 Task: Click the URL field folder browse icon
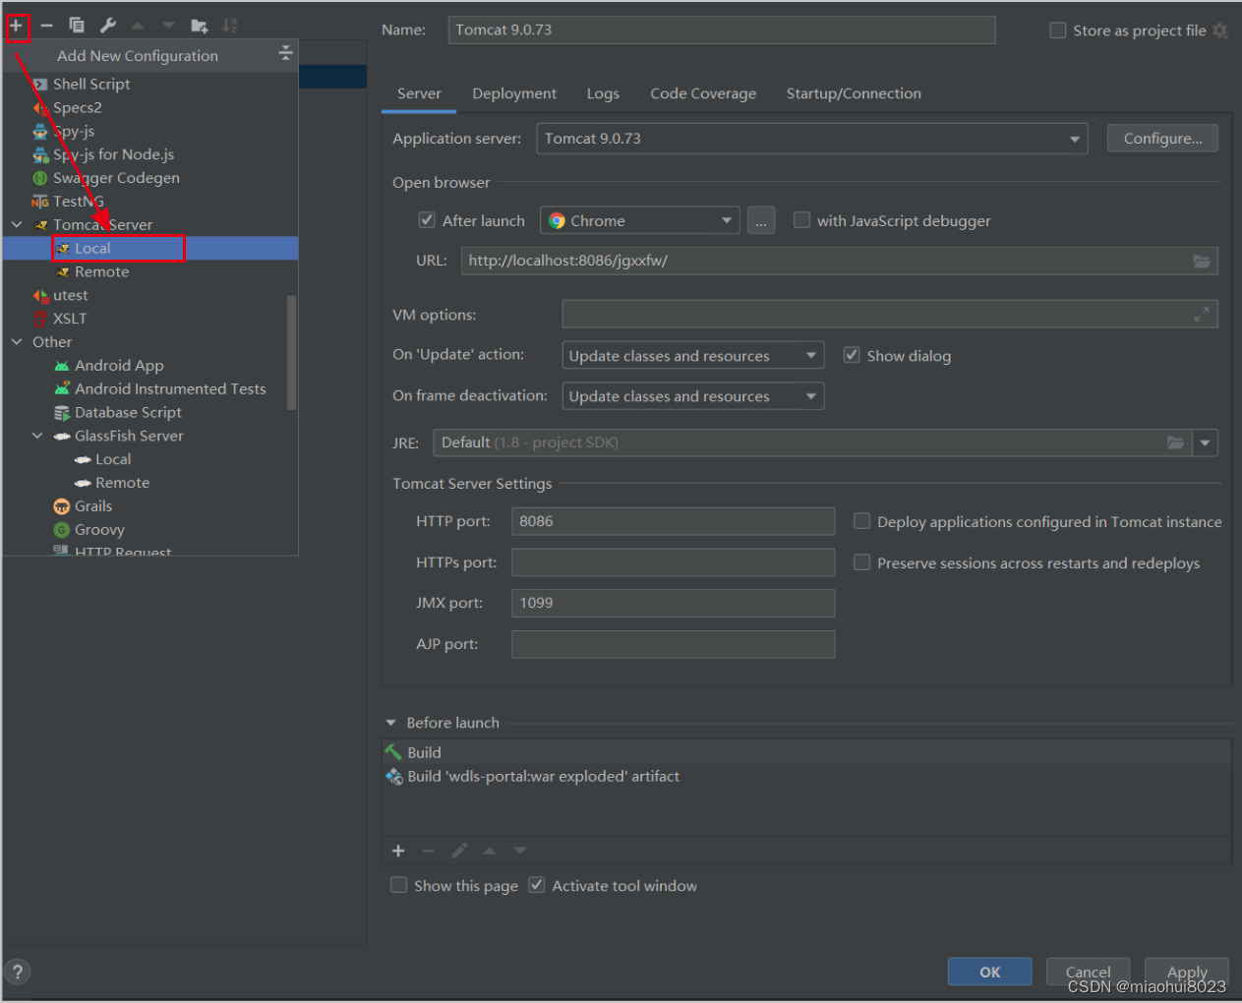click(x=1202, y=261)
